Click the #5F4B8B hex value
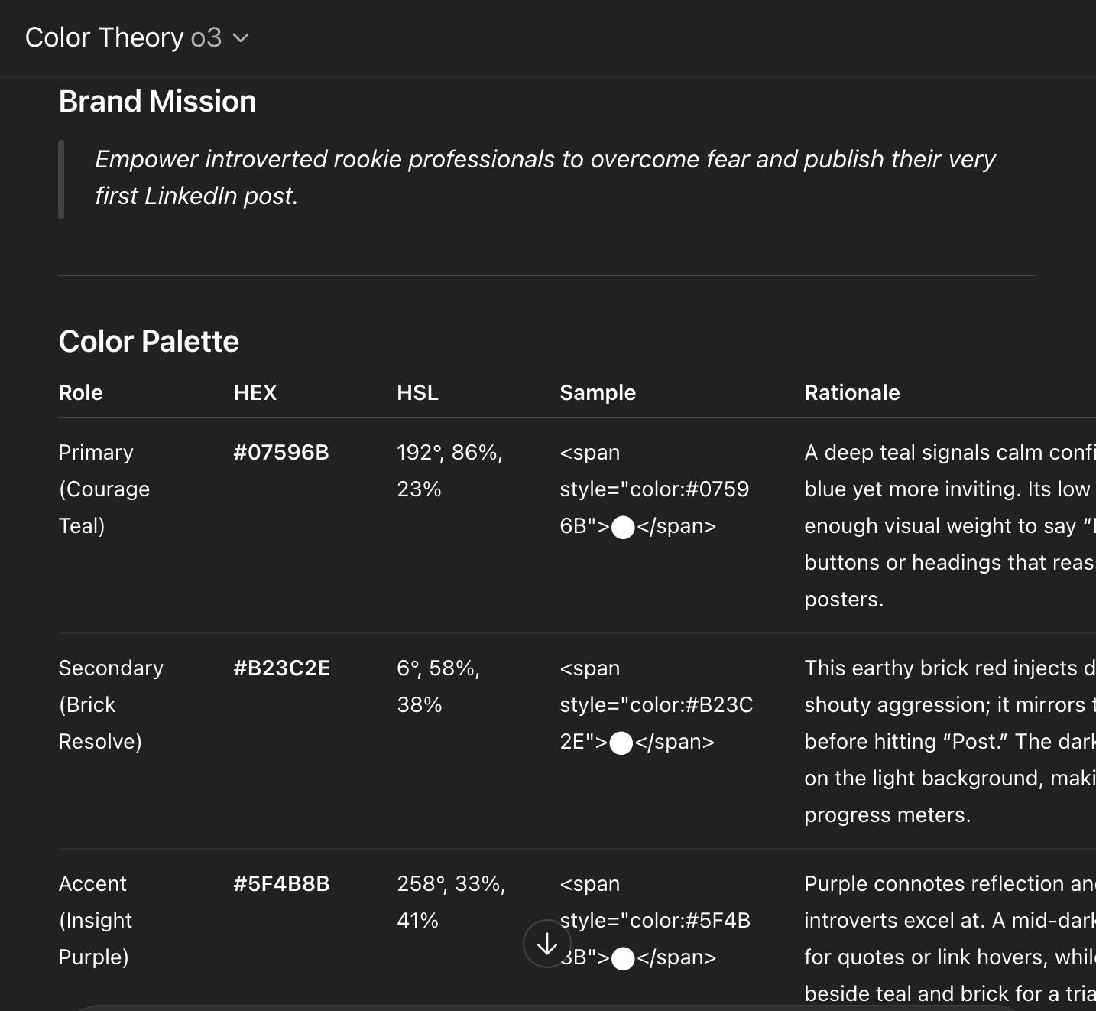 281,884
